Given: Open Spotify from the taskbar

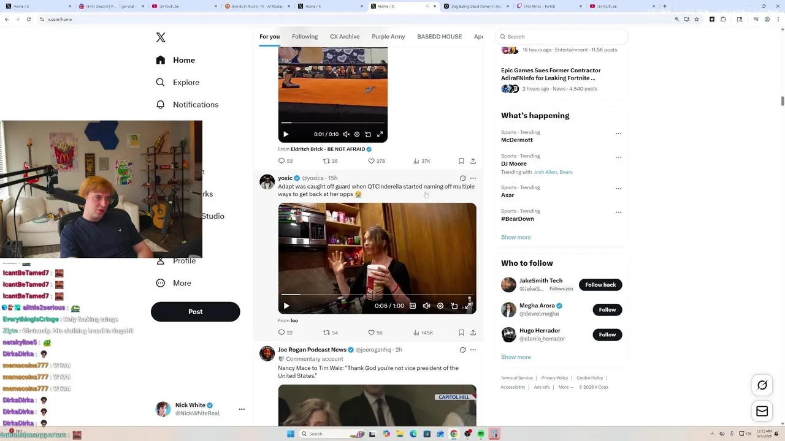Looking at the screenshot, I should [x=481, y=434].
